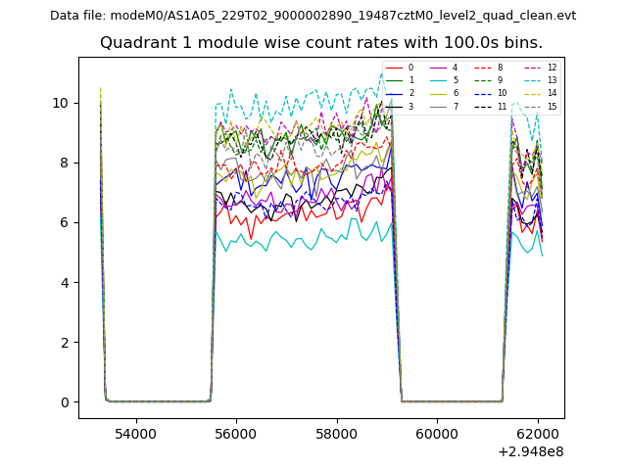Click the 60000 x-axis tick label
This screenshot has height=470, width=627.
(436, 434)
